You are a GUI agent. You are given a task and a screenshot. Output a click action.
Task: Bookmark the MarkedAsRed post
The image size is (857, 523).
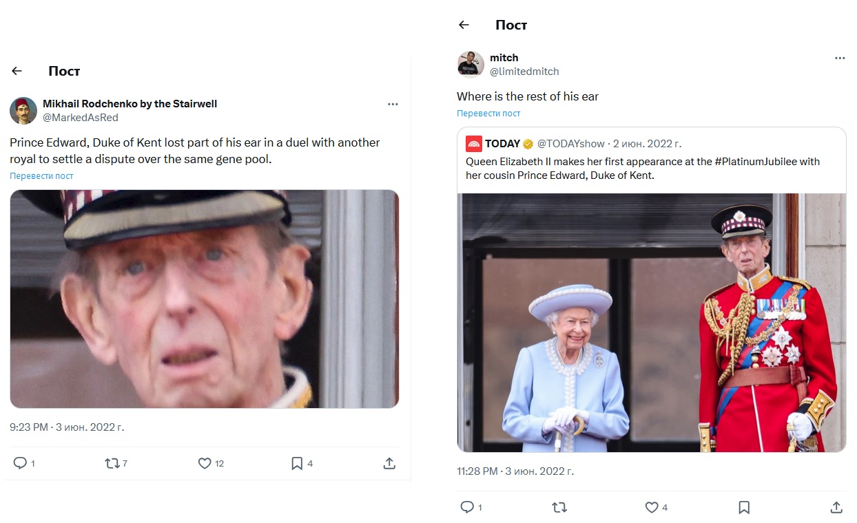pos(297,463)
